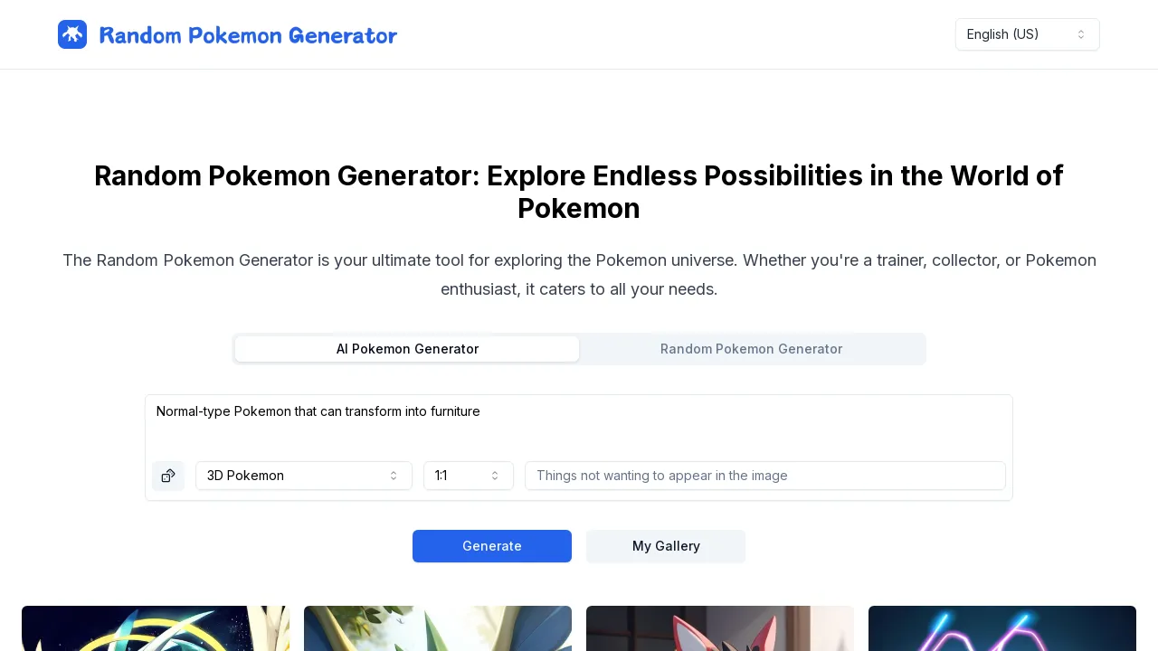View the thumbnail with the pink-eared Pokemon
The height and width of the screenshot is (651, 1158).
[720, 628]
